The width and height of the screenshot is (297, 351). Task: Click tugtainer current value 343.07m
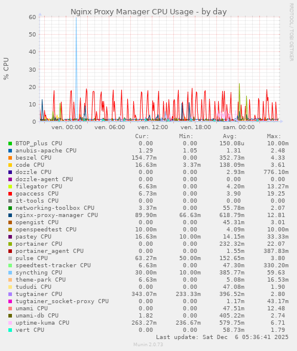144,294
